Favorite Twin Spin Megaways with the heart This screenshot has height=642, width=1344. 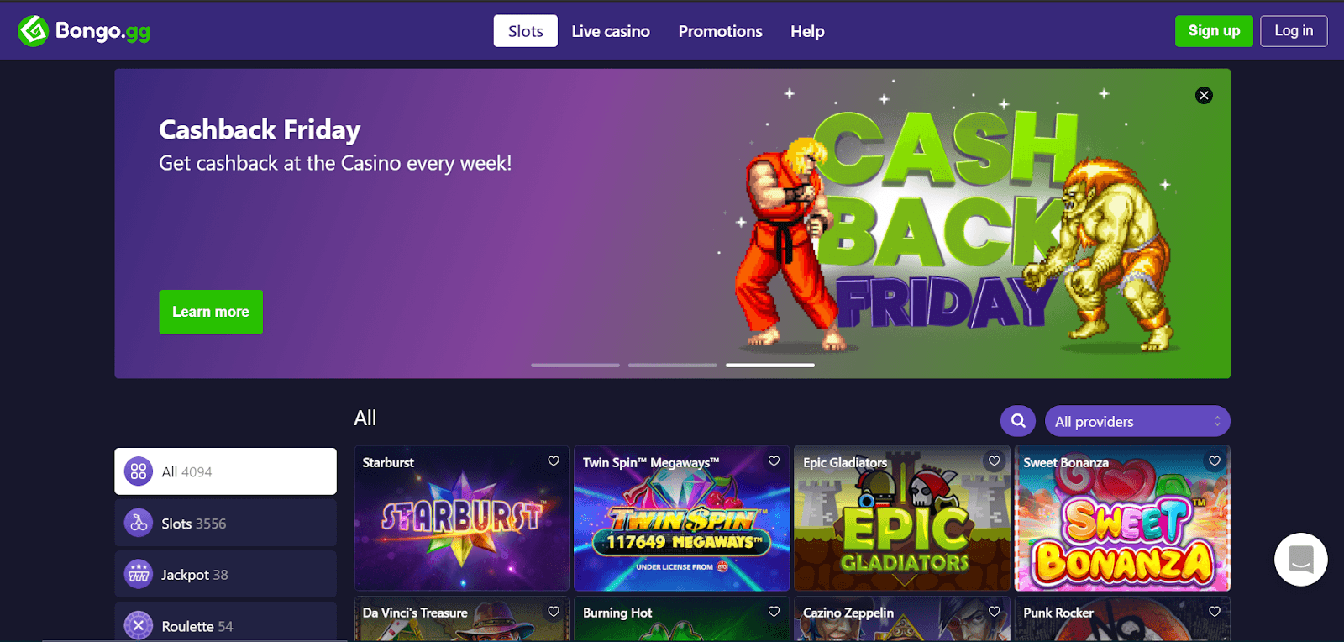[774, 461]
